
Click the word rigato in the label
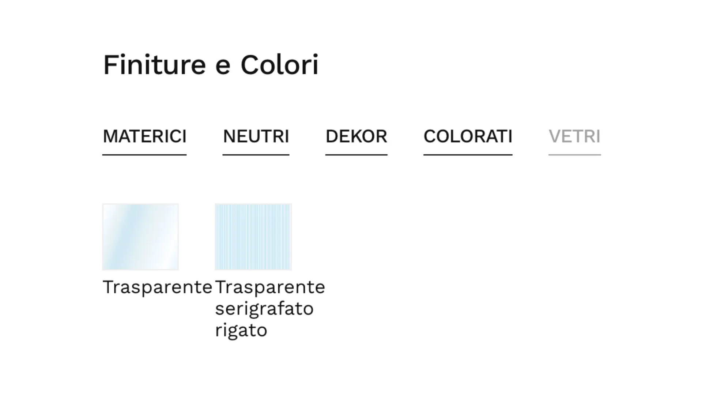click(241, 330)
